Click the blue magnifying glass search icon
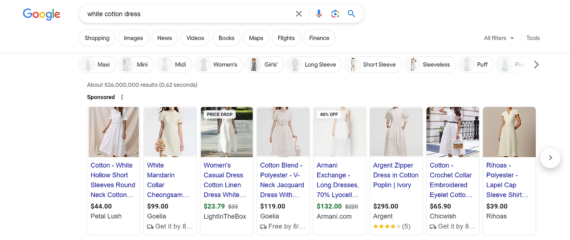Screen dimensions: 570x240 351,14
